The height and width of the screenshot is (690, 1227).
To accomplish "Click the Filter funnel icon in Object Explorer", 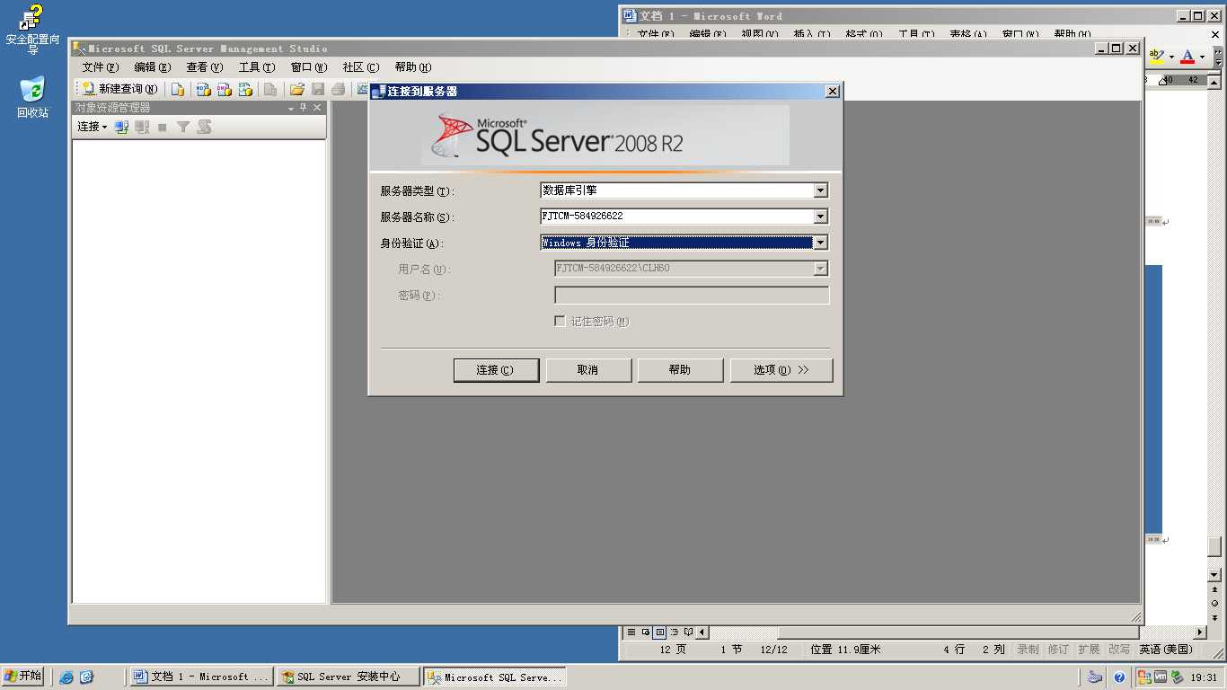I will click(x=183, y=128).
